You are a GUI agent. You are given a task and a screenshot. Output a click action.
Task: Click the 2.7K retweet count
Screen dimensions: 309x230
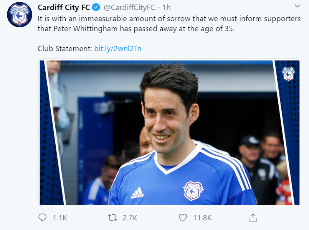(x=129, y=218)
